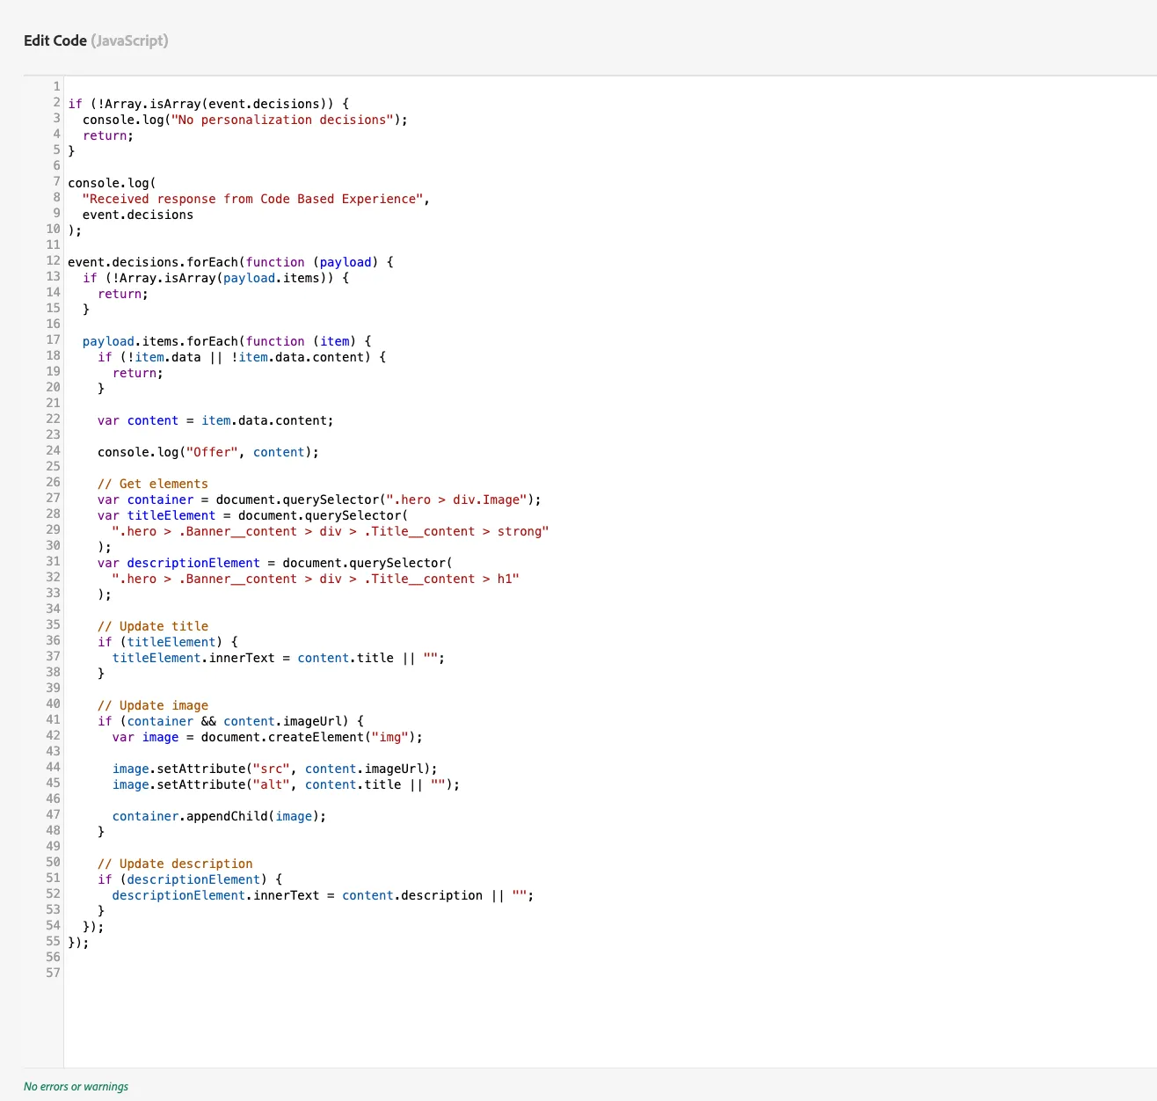Click the image.setAttribute("alt", ...) line
This screenshot has width=1157, height=1101.
[x=286, y=784]
